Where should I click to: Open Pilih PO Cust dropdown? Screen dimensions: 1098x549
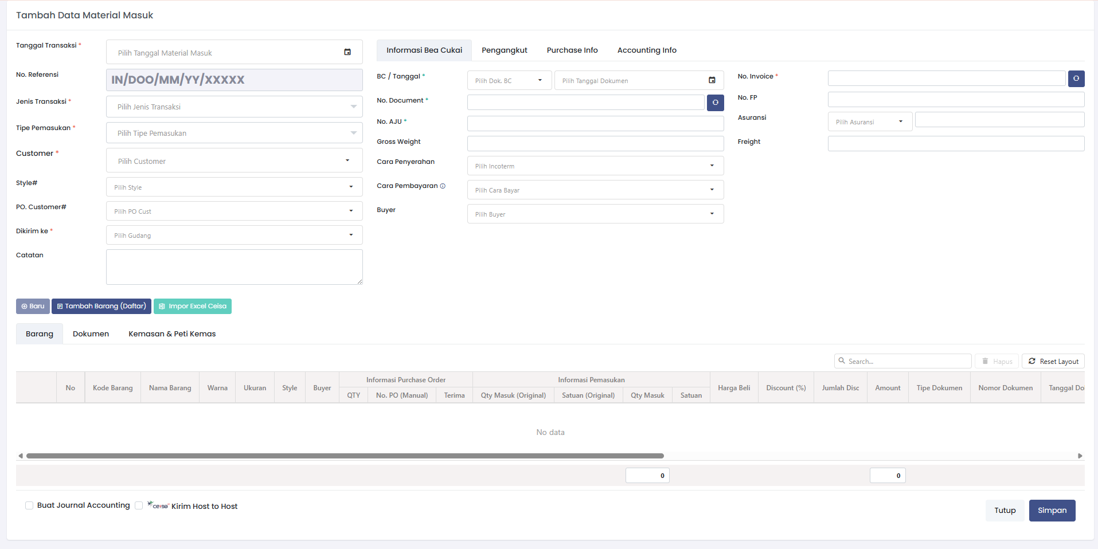234,211
